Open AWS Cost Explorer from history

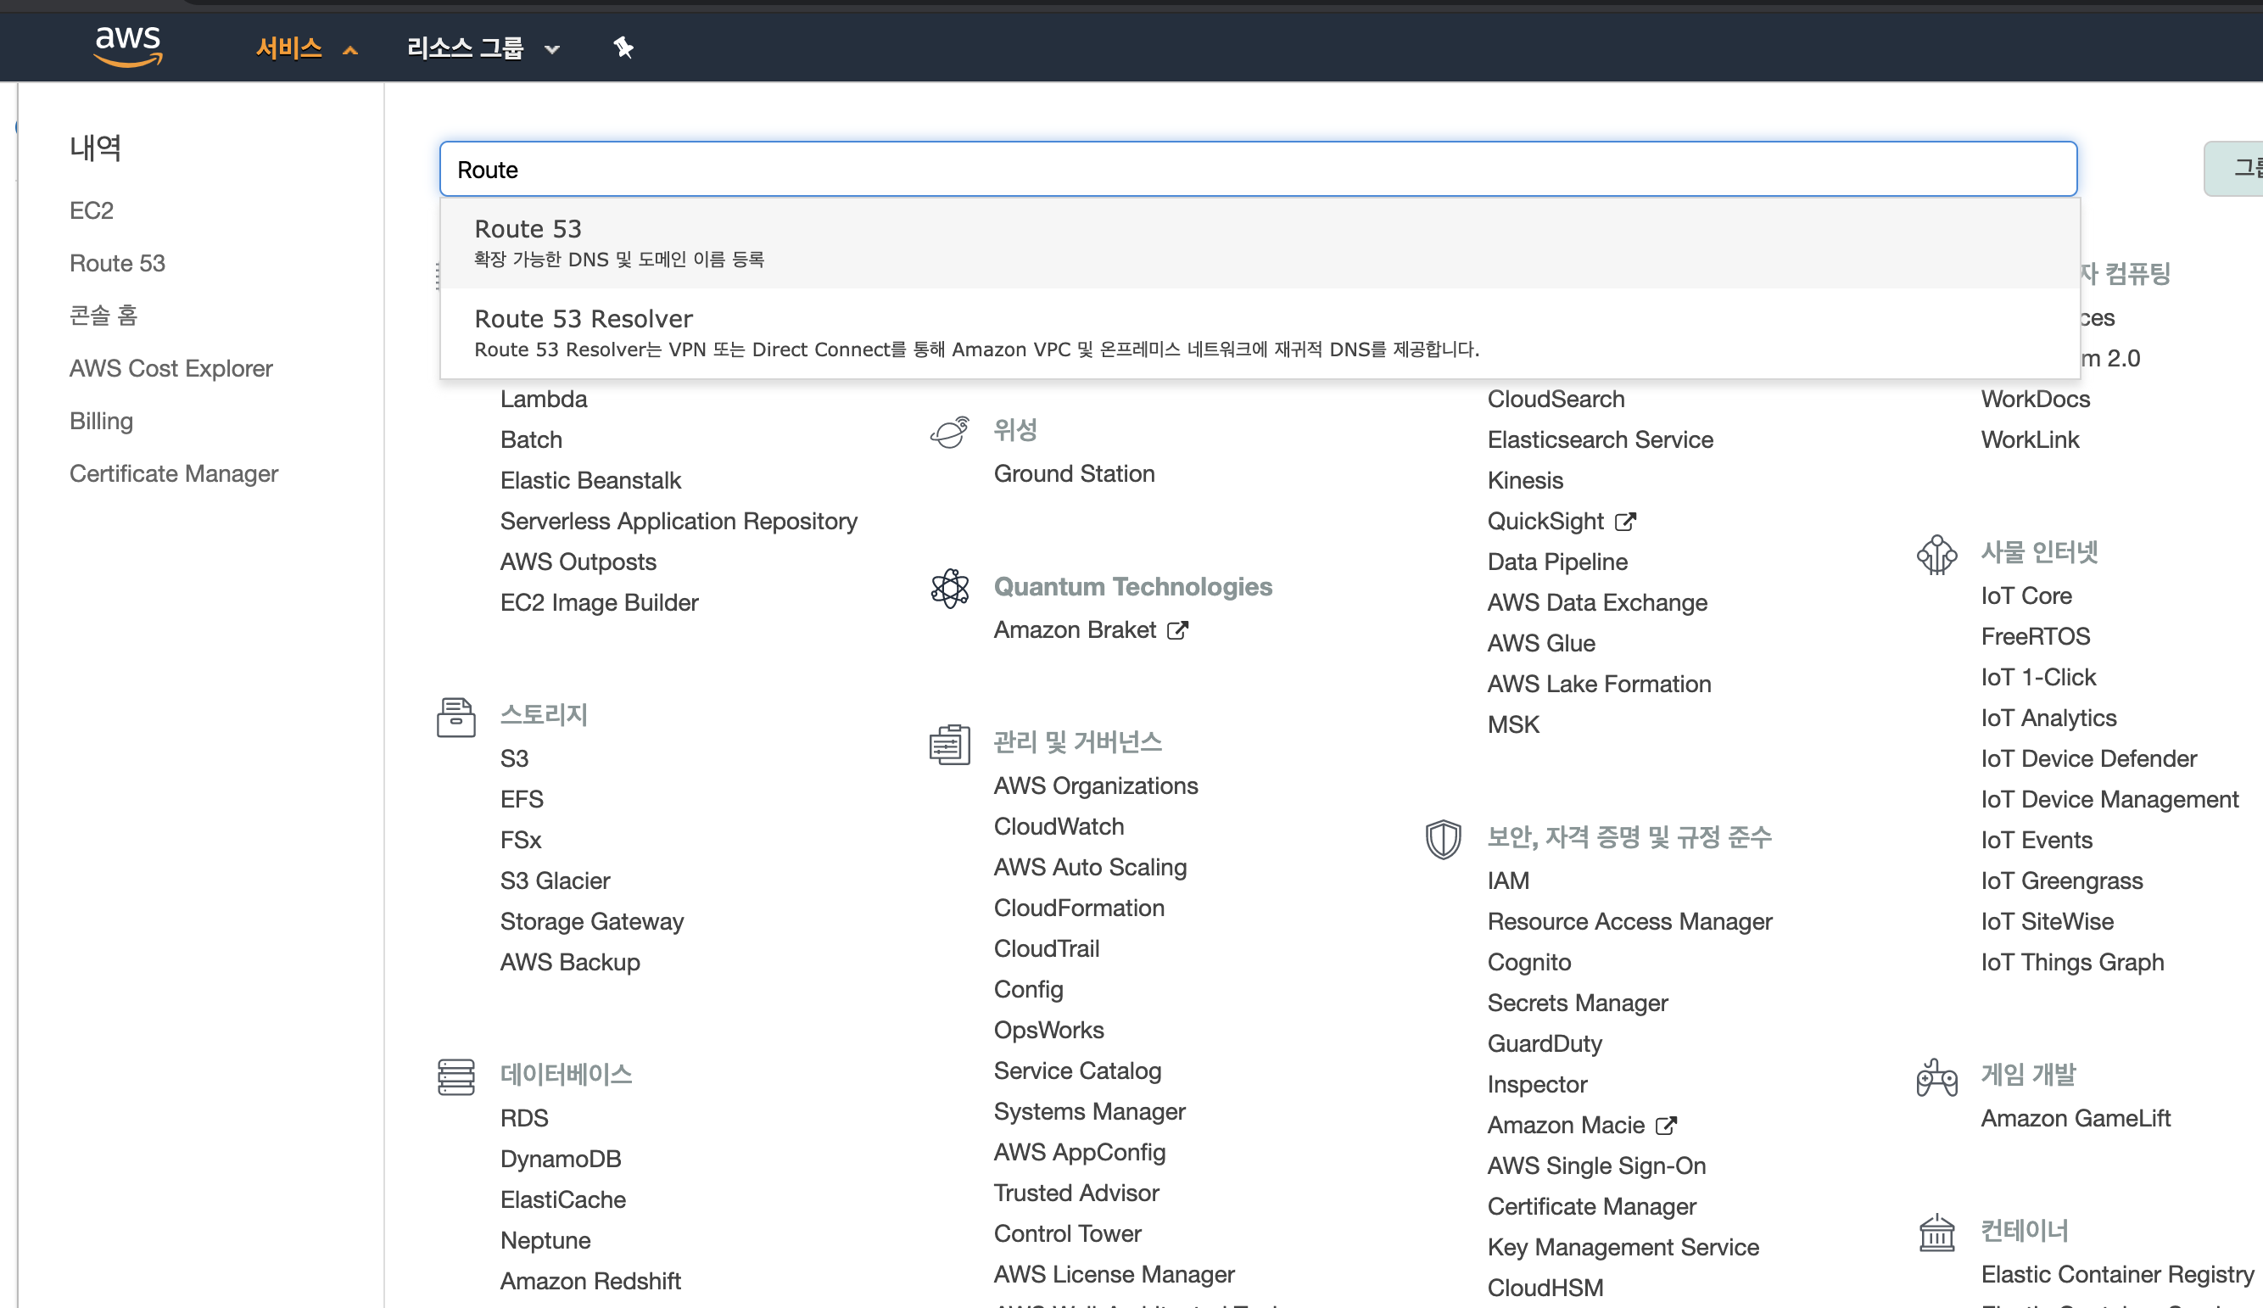[x=170, y=368]
